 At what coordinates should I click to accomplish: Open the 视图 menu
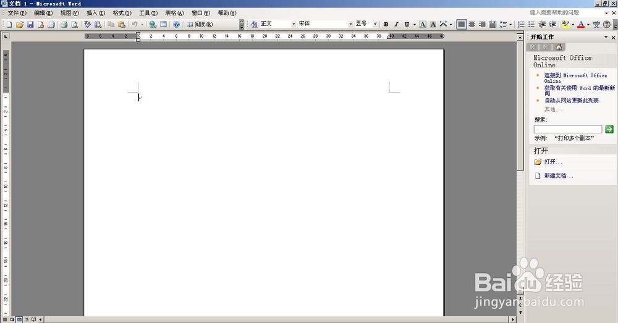click(69, 13)
